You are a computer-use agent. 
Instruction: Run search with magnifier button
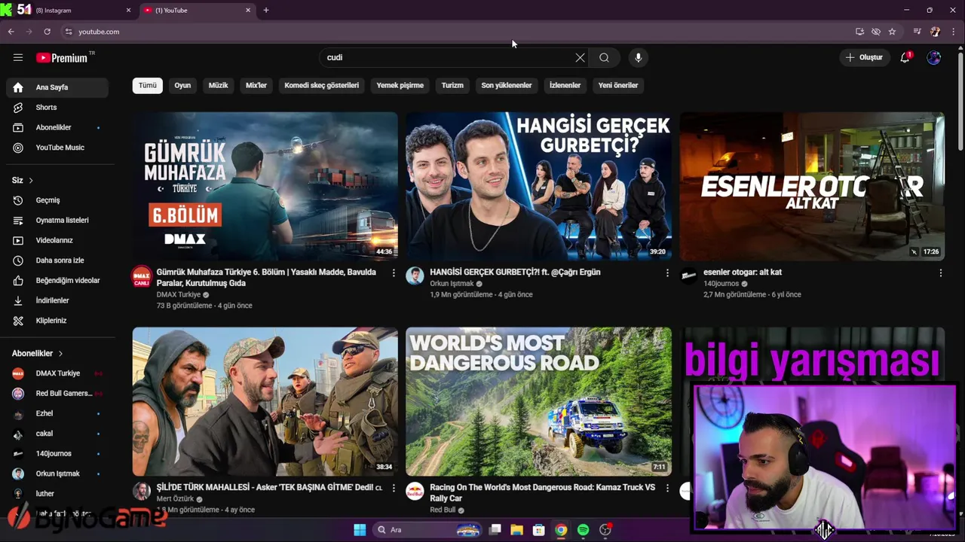[604, 57]
